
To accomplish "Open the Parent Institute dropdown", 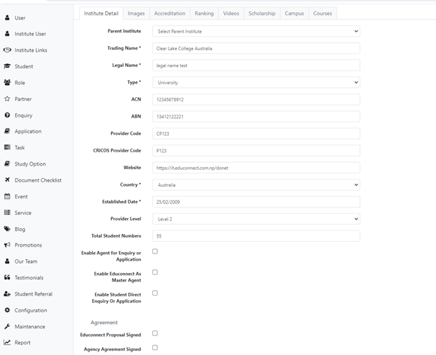I will point(256,31).
